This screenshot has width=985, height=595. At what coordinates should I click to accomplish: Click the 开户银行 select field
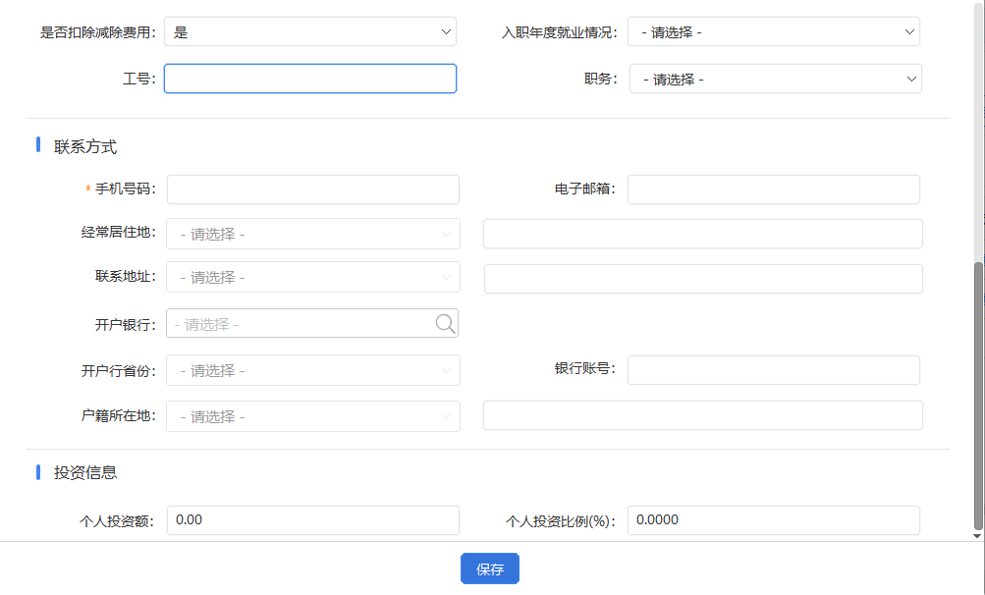click(x=312, y=323)
